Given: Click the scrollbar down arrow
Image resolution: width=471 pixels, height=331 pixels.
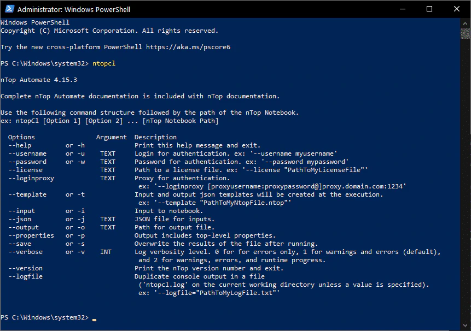Looking at the screenshot, I should point(465,326).
